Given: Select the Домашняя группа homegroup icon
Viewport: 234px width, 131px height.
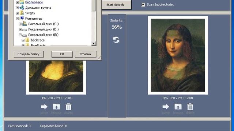Looking at the screenshot, I should coord(22,8).
